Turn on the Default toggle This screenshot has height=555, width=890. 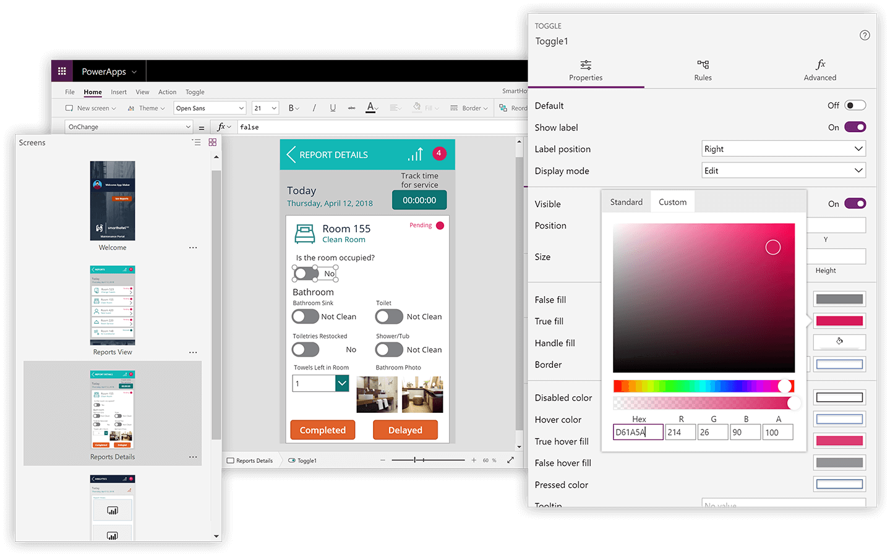tap(855, 105)
